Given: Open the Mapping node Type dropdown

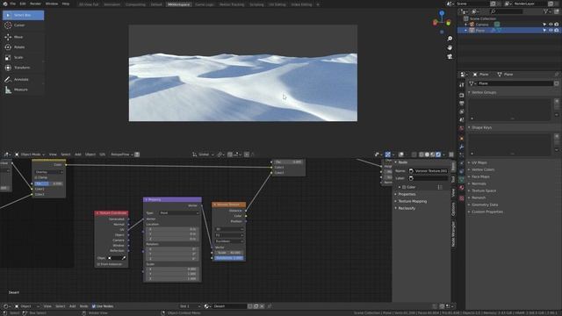Looking at the screenshot, I should click(x=179, y=212).
